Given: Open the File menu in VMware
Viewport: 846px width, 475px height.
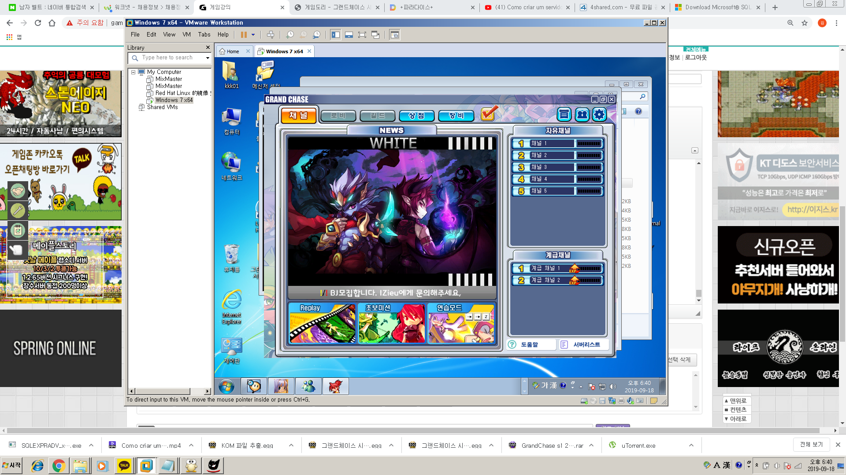Looking at the screenshot, I should [x=135, y=35].
